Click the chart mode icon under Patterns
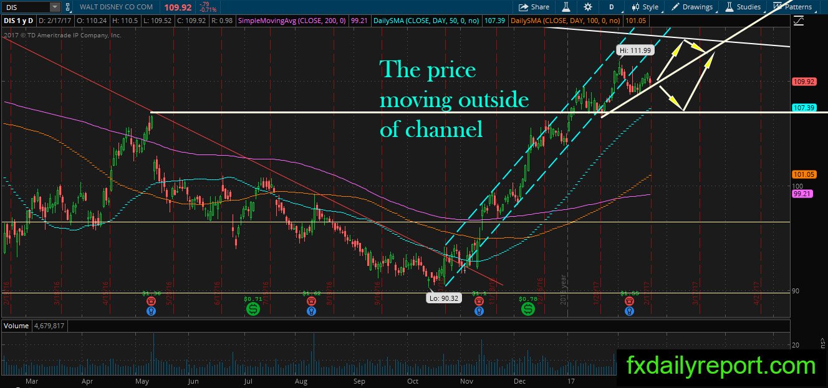Screen dimensions: 828x388 tap(799, 21)
